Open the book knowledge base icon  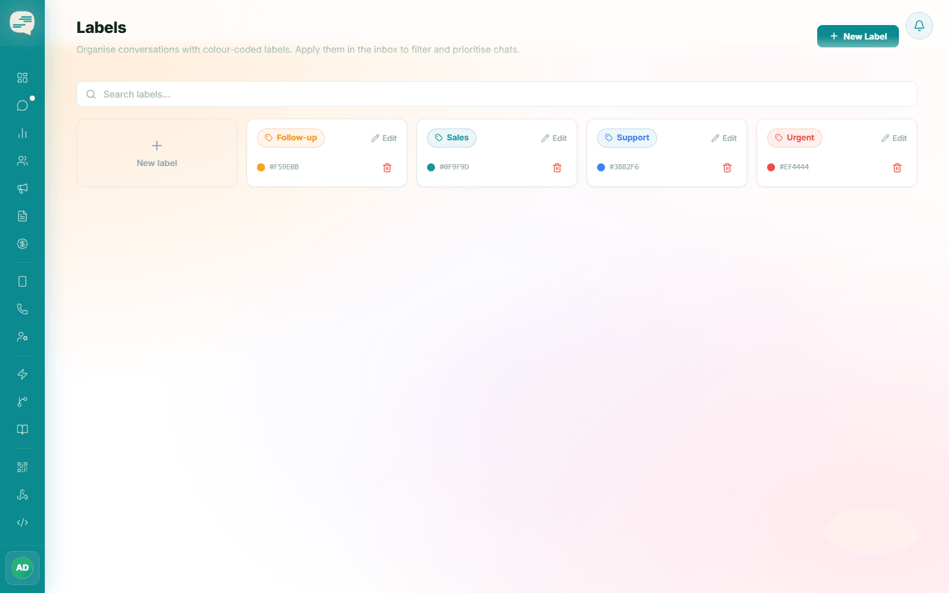22,430
